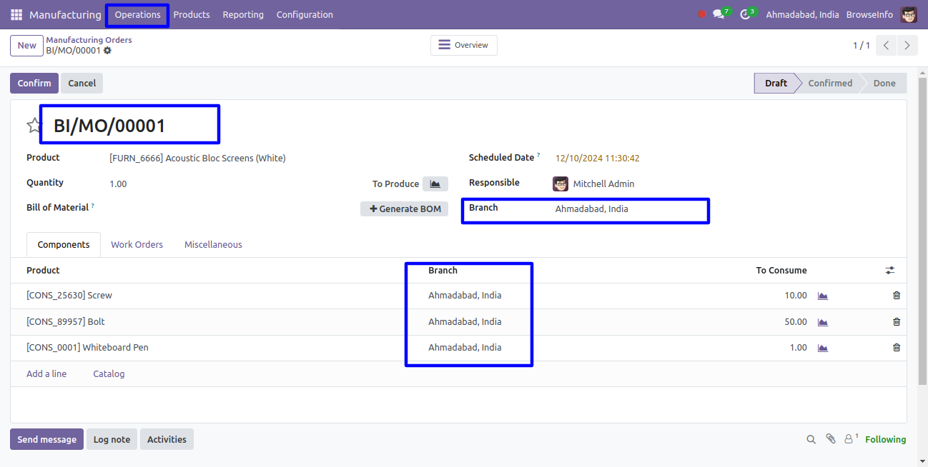Click Add a line link
Screen dimensions: 928x467
[46, 373]
